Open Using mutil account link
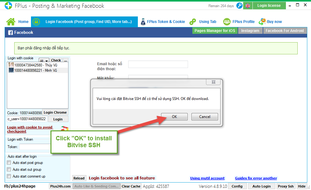The image size is (311, 190). click(207, 178)
